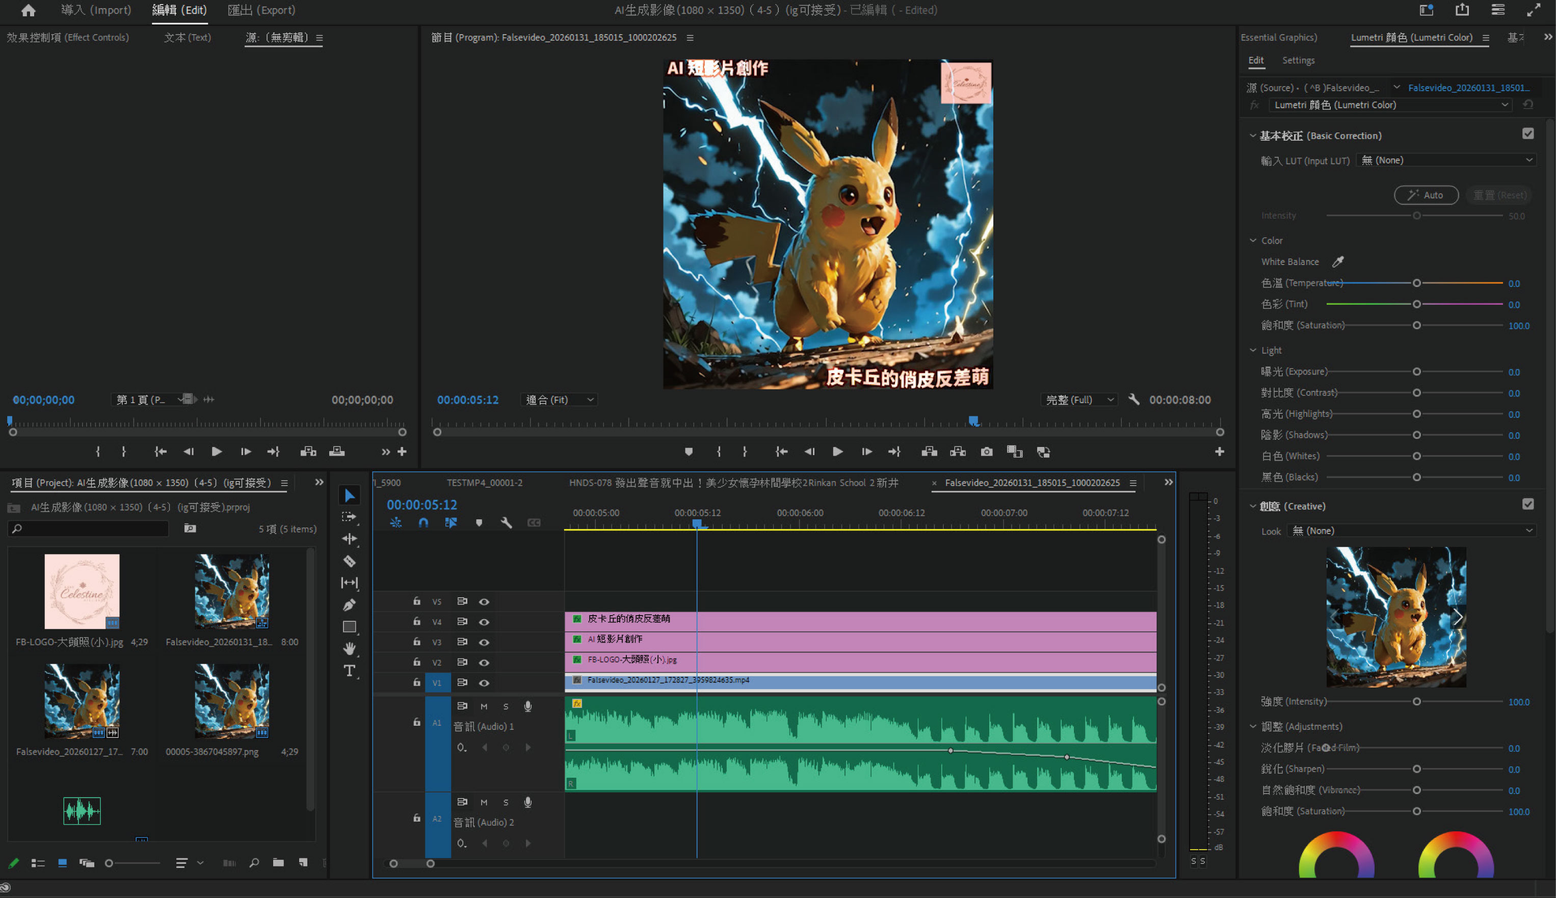Image resolution: width=1556 pixels, height=898 pixels.
Task: Open the Full playback resolution dropdown
Action: (1079, 400)
